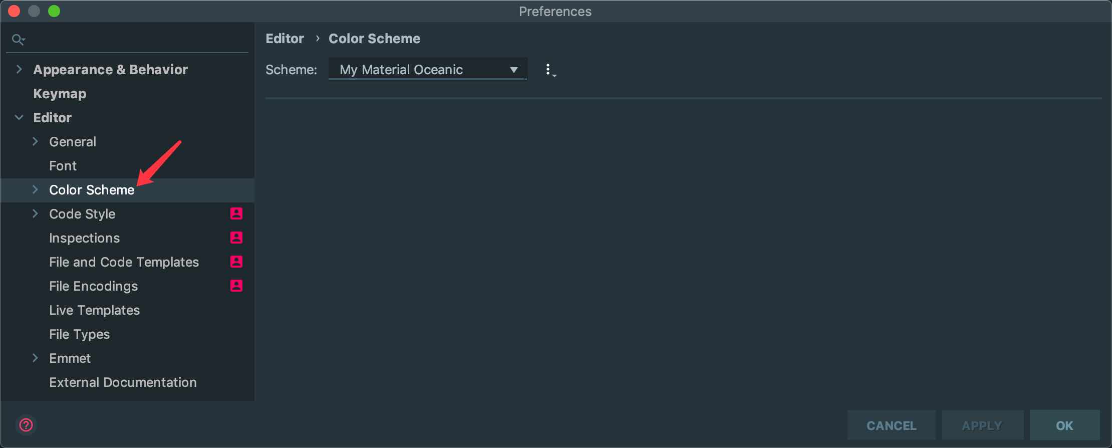
Task: Open File and Code Templates
Action: click(124, 262)
